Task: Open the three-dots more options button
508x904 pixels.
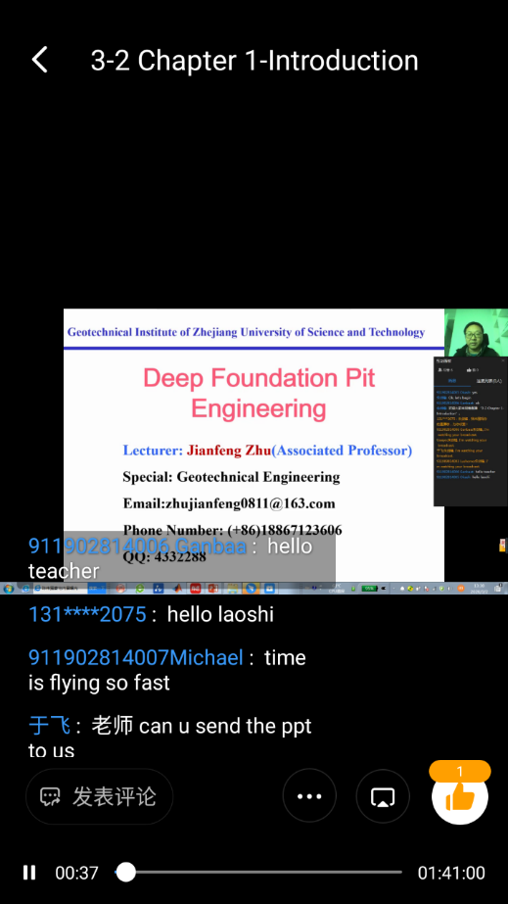Action: pyautogui.click(x=309, y=796)
